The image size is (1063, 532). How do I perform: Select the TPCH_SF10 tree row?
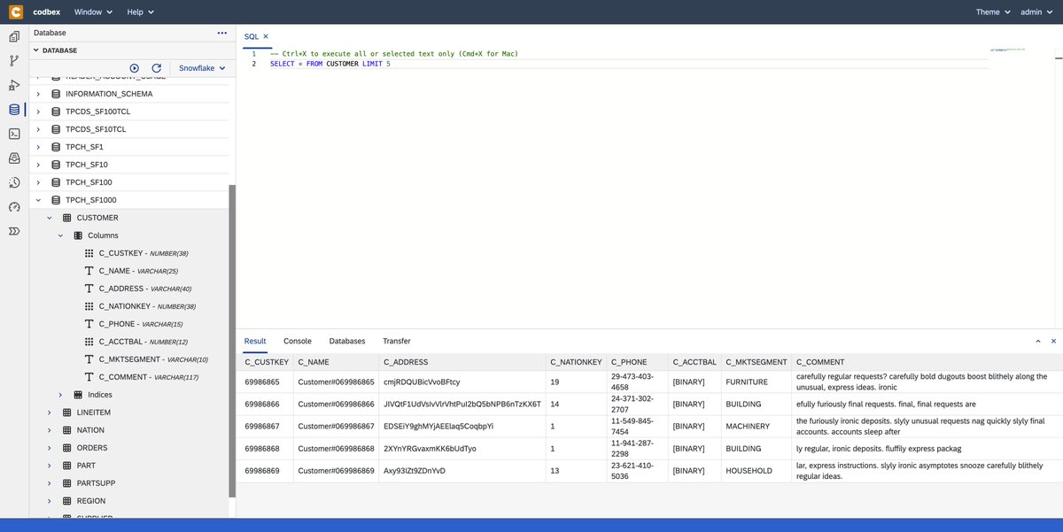(129, 165)
